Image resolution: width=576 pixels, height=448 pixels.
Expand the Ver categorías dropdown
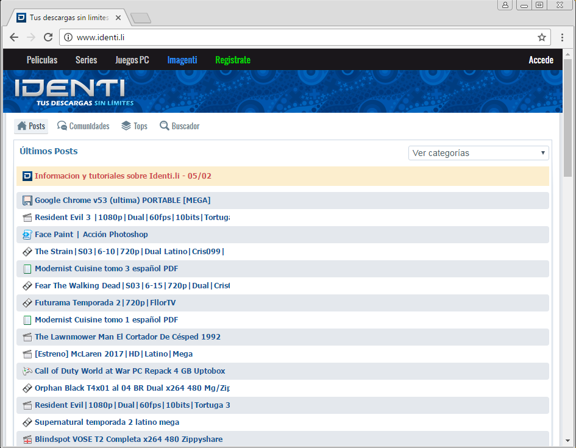[478, 153]
